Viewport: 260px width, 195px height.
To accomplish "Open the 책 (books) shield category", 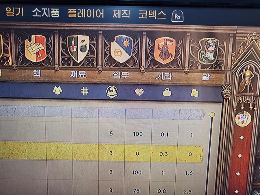I will point(35,49).
